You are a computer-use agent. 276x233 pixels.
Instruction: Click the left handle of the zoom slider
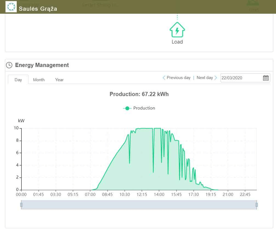point(21,205)
